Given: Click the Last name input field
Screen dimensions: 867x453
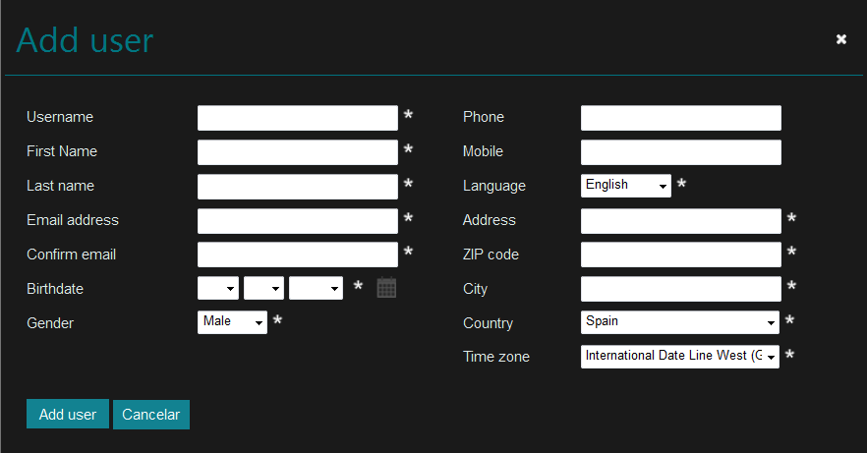Looking at the screenshot, I should coord(298,187).
